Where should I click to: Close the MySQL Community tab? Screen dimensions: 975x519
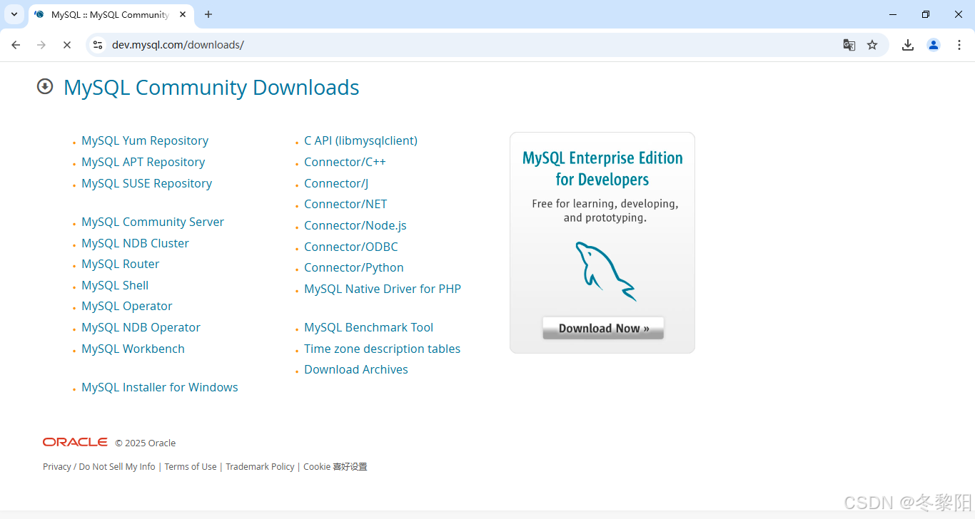[x=183, y=14]
